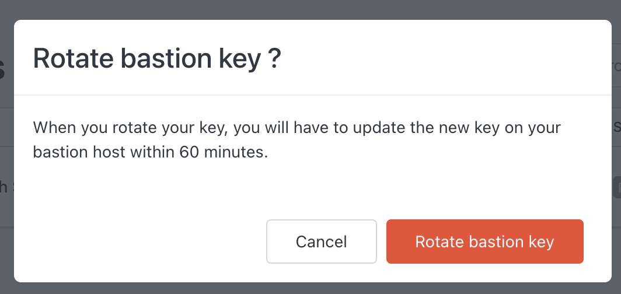The height and width of the screenshot is (294, 621).
Task: Click the dimmed backdrop below the dialog
Action: pyautogui.click(x=310, y=289)
